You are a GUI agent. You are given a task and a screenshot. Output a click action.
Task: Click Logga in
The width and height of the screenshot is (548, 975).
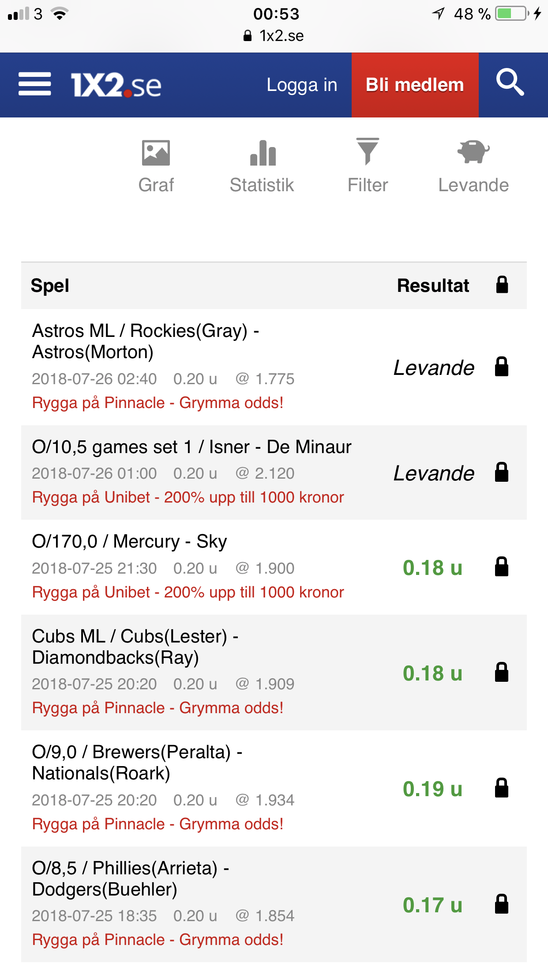(302, 85)
